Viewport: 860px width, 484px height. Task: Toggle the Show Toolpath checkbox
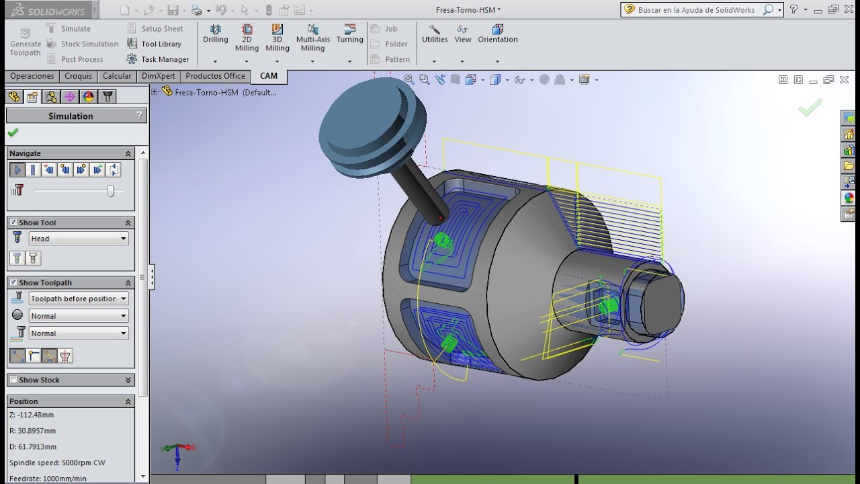[13, 282]
